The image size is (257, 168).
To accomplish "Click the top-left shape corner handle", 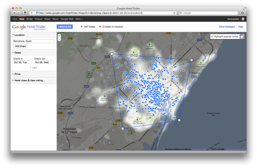I will pos(112,54).
